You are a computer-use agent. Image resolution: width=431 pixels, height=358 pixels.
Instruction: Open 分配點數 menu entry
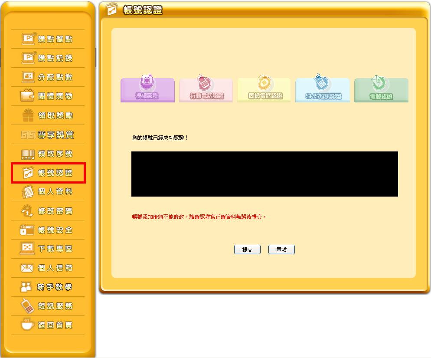[55, 77]
